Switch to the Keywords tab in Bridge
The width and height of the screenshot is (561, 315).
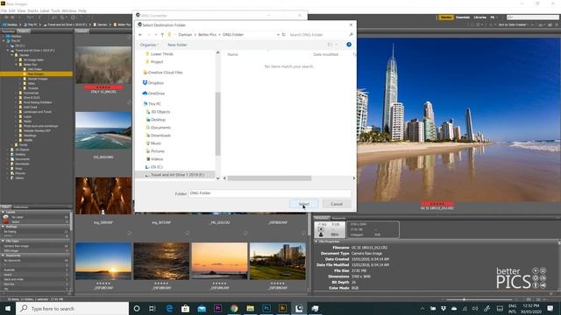(x=338, y=218)
